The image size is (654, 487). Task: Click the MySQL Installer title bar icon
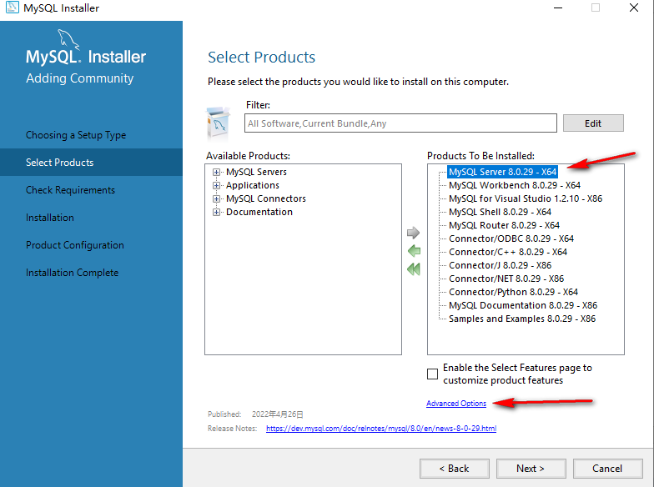tap(12, 8)
